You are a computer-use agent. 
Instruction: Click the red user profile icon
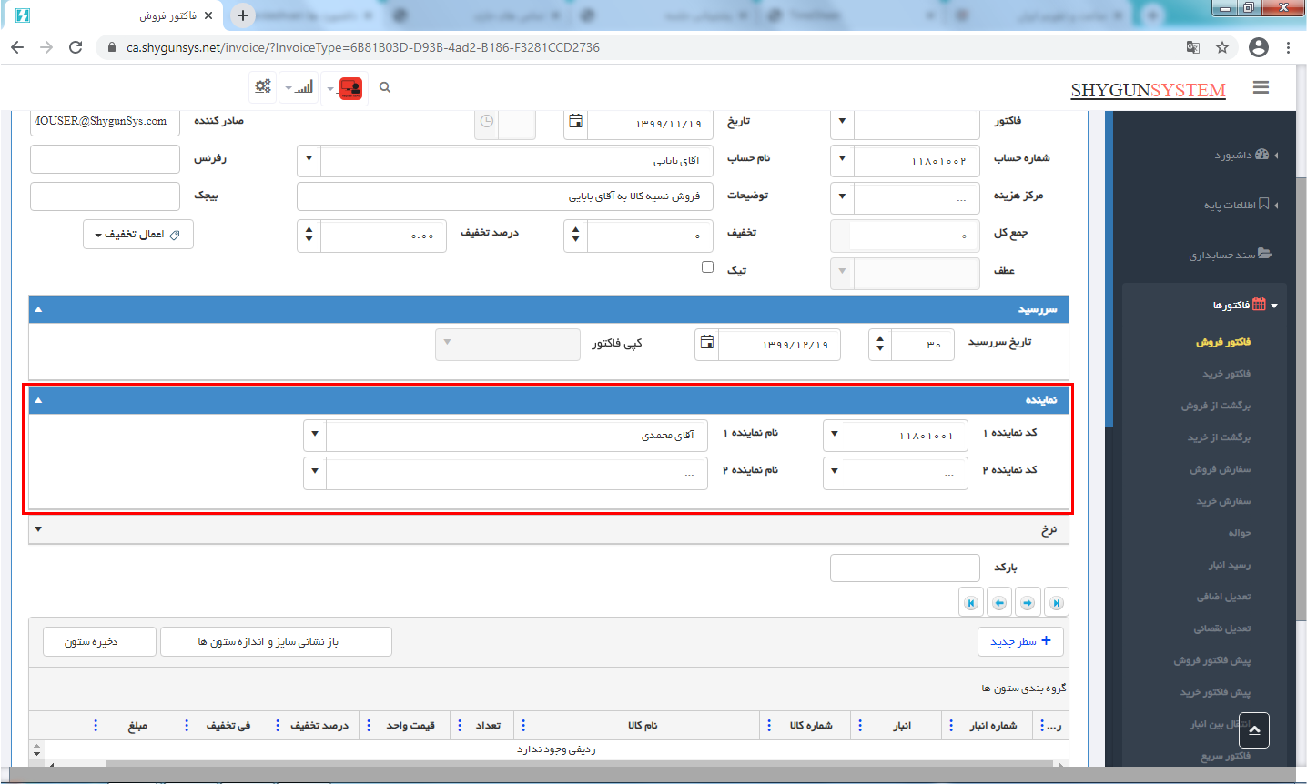[350, 88]
